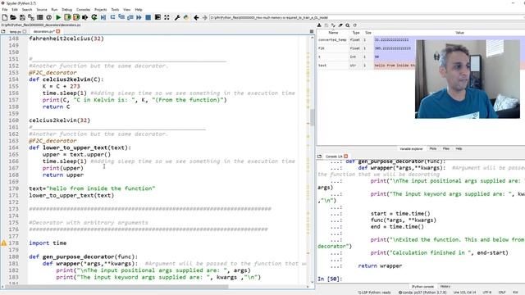The width and height of the screenshot is (525, 295).
Task: Open the Projects menu
Action: 100,10
